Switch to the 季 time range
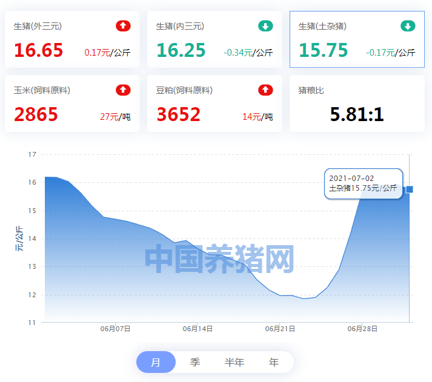Viewport: 432px width, 382px height. pos(195,362)
